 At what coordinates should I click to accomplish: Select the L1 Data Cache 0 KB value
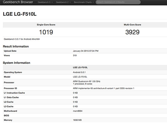point(75,97)
